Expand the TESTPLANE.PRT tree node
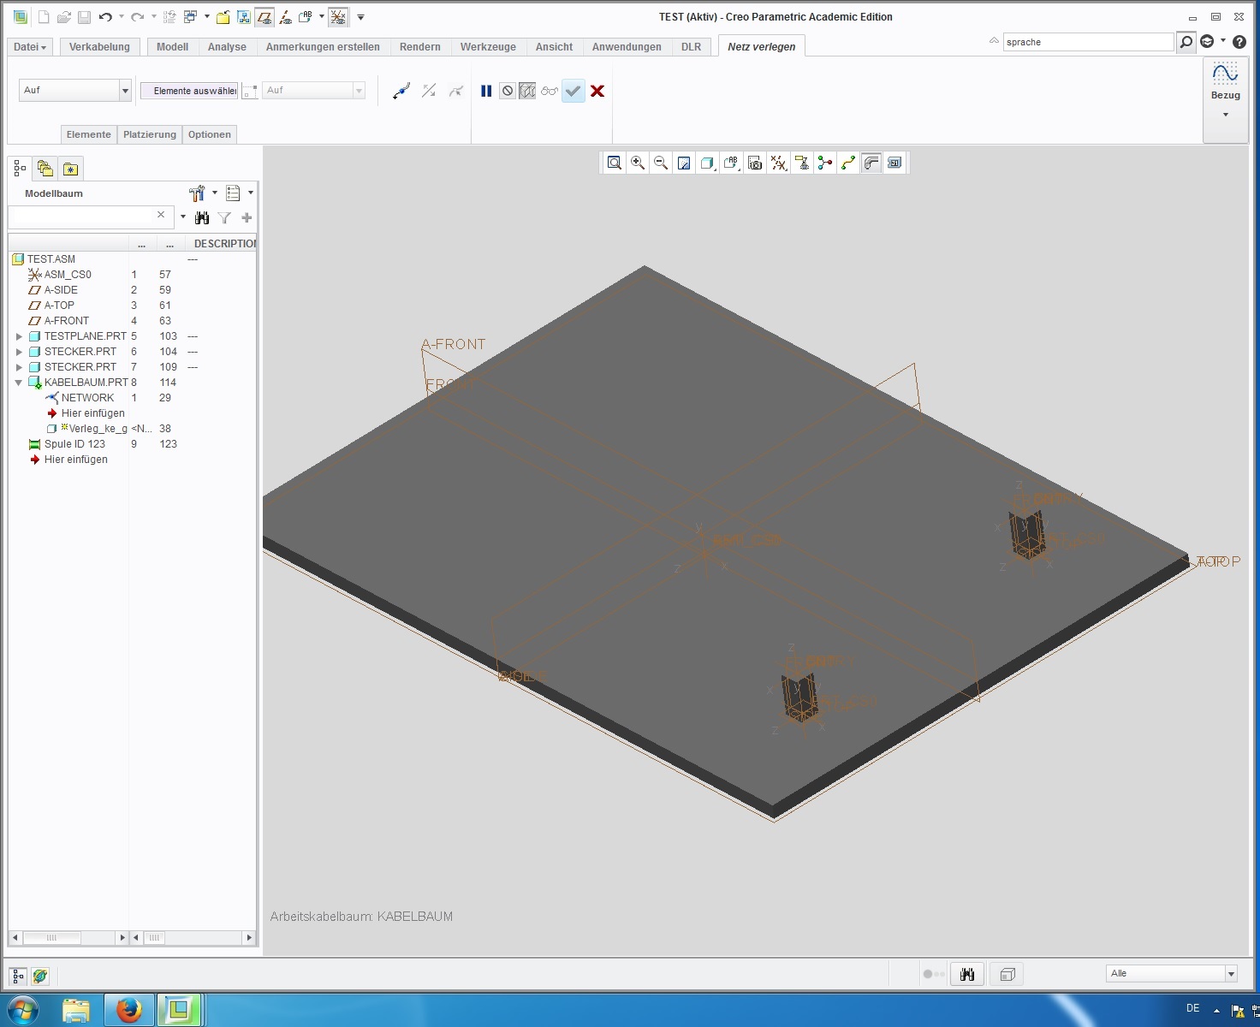The height and width of the screenshot is (1027, 1260). (x=19, y=336)
